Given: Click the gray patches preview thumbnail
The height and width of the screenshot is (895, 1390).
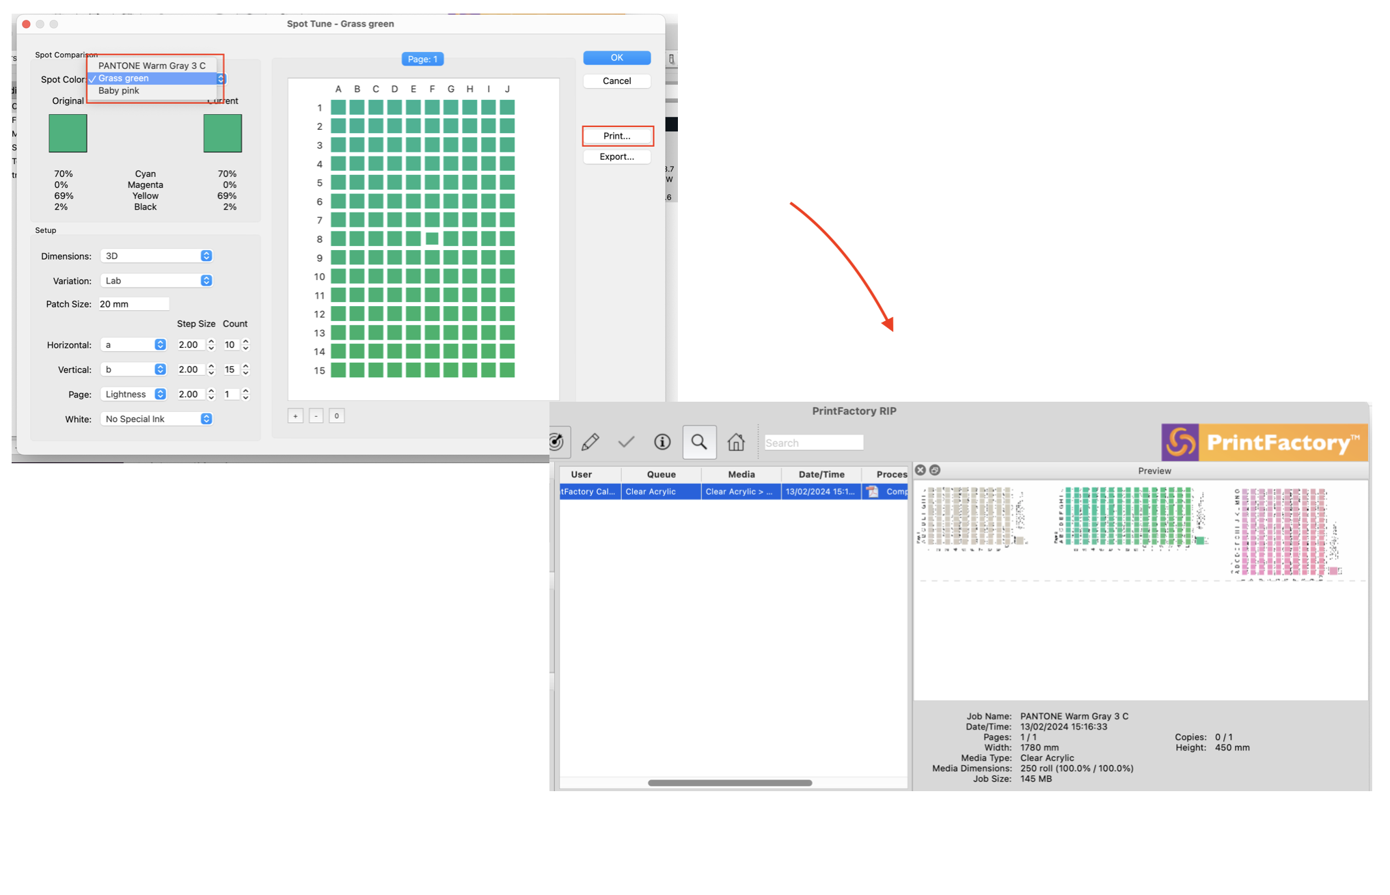Looking at the screenshot, I should (x=972, y=519).
